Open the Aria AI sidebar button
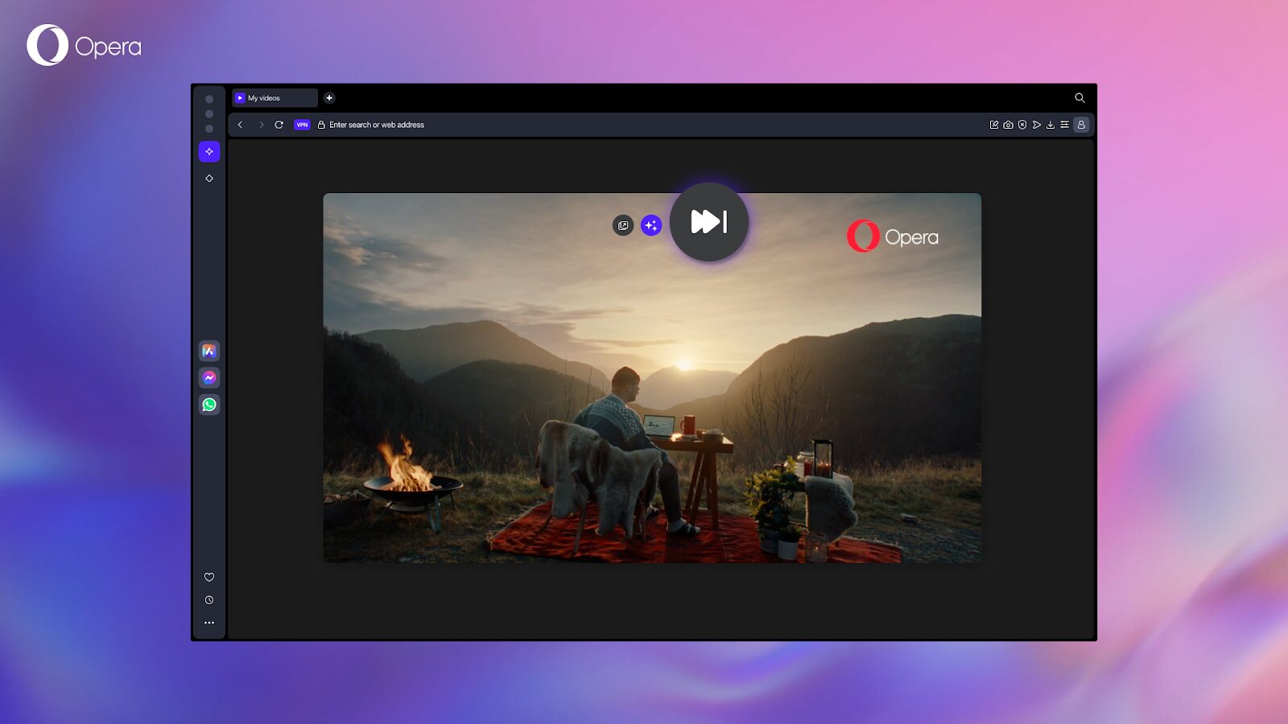This screenshot has height=724, width=1288. pyautogui.click(x=209, y=151)
